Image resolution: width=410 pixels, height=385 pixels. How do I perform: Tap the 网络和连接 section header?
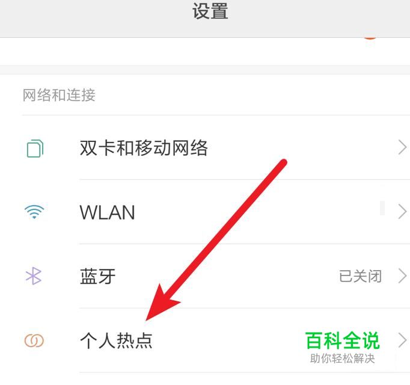click(x=59, y=94)
